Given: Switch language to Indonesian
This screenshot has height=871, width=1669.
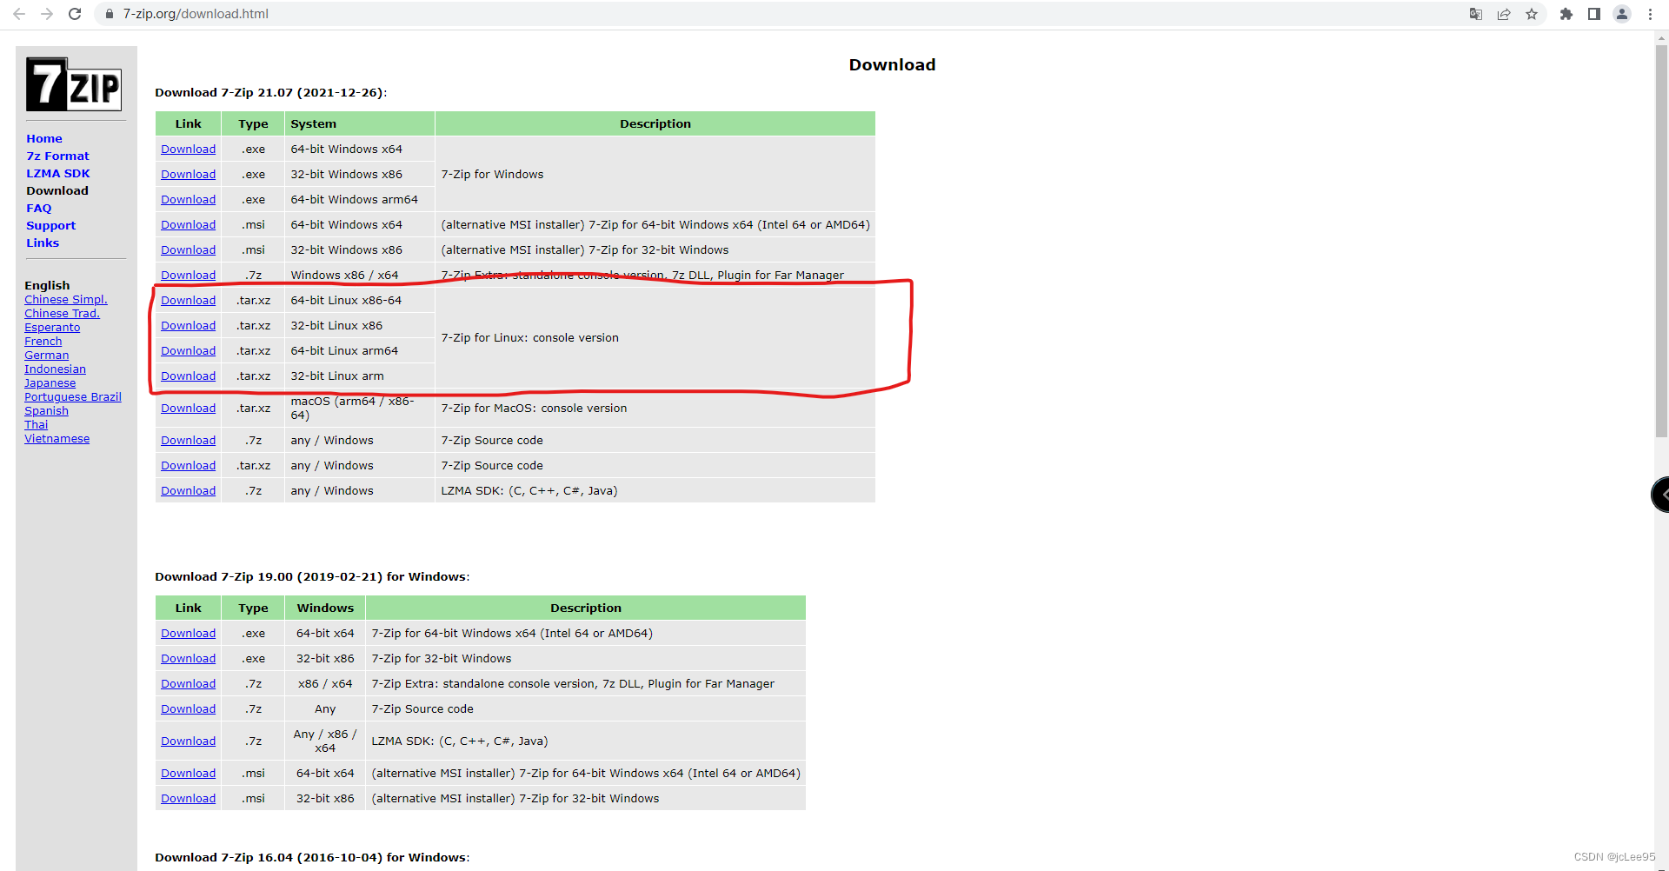Looking at the screenshot, I should [x=55, y=369].
